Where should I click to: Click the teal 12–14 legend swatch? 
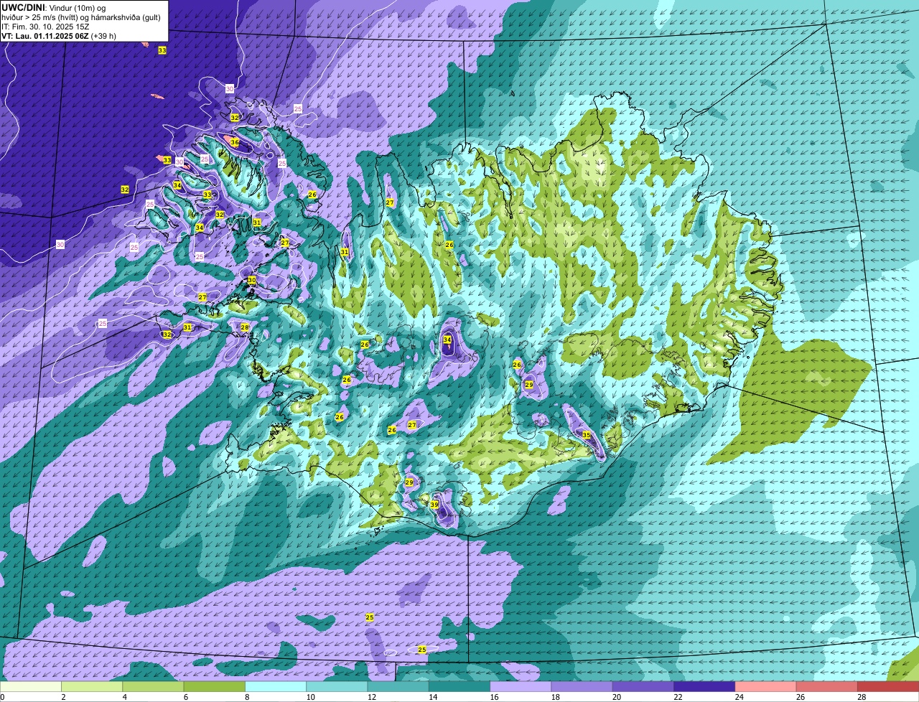pos(398,686)
